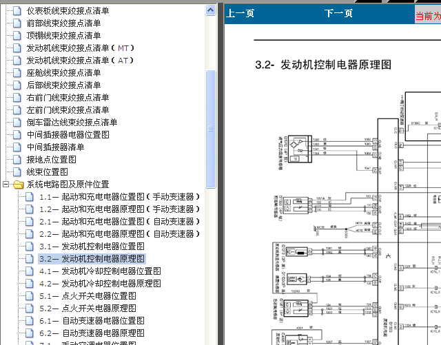Select 座舱线束绞接点清单 entry
The image size is (441, 345).
click(63, 73)
